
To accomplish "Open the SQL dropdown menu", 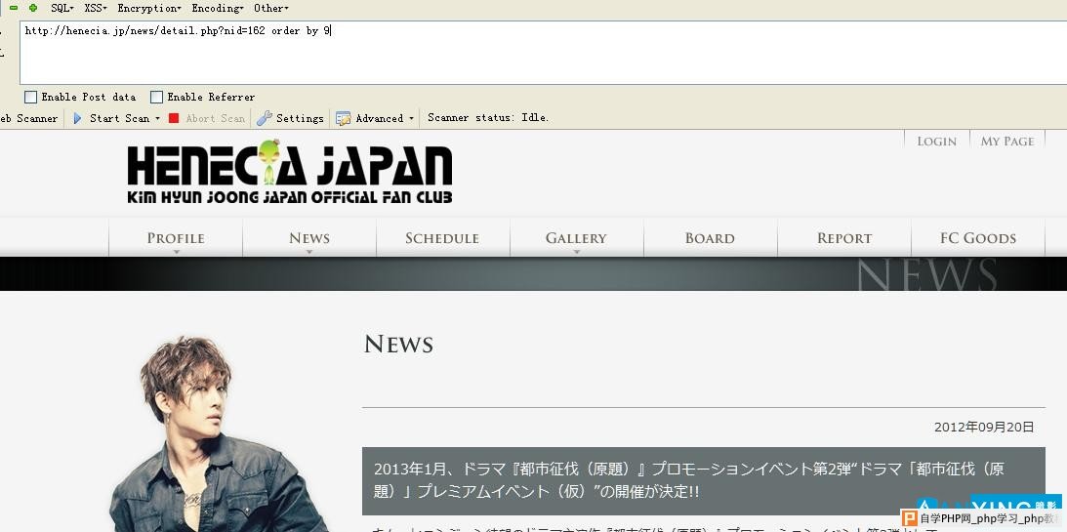I will 62,8.
